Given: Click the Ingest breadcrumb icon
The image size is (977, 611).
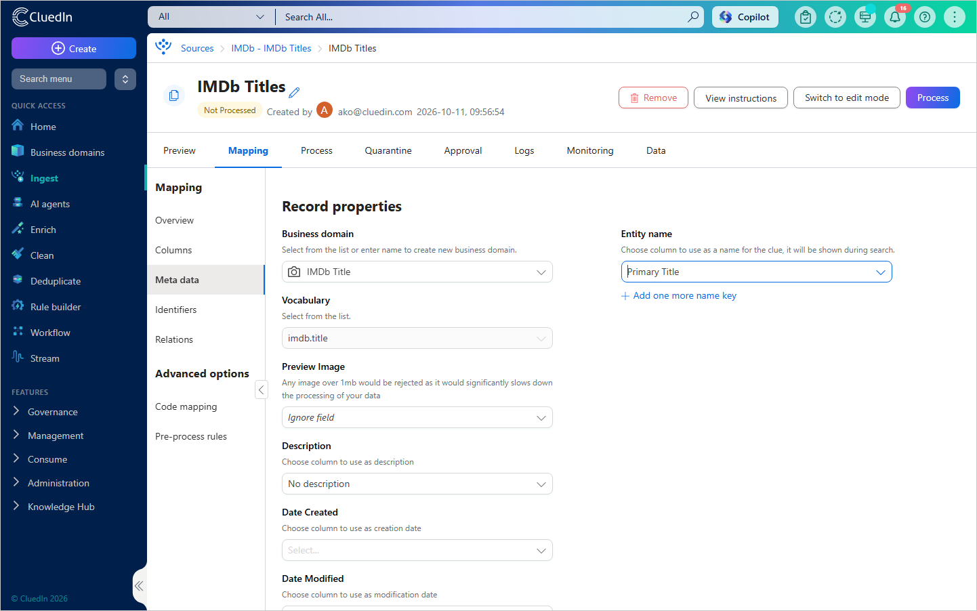Looking at the screenshot, I should (163, 47).
